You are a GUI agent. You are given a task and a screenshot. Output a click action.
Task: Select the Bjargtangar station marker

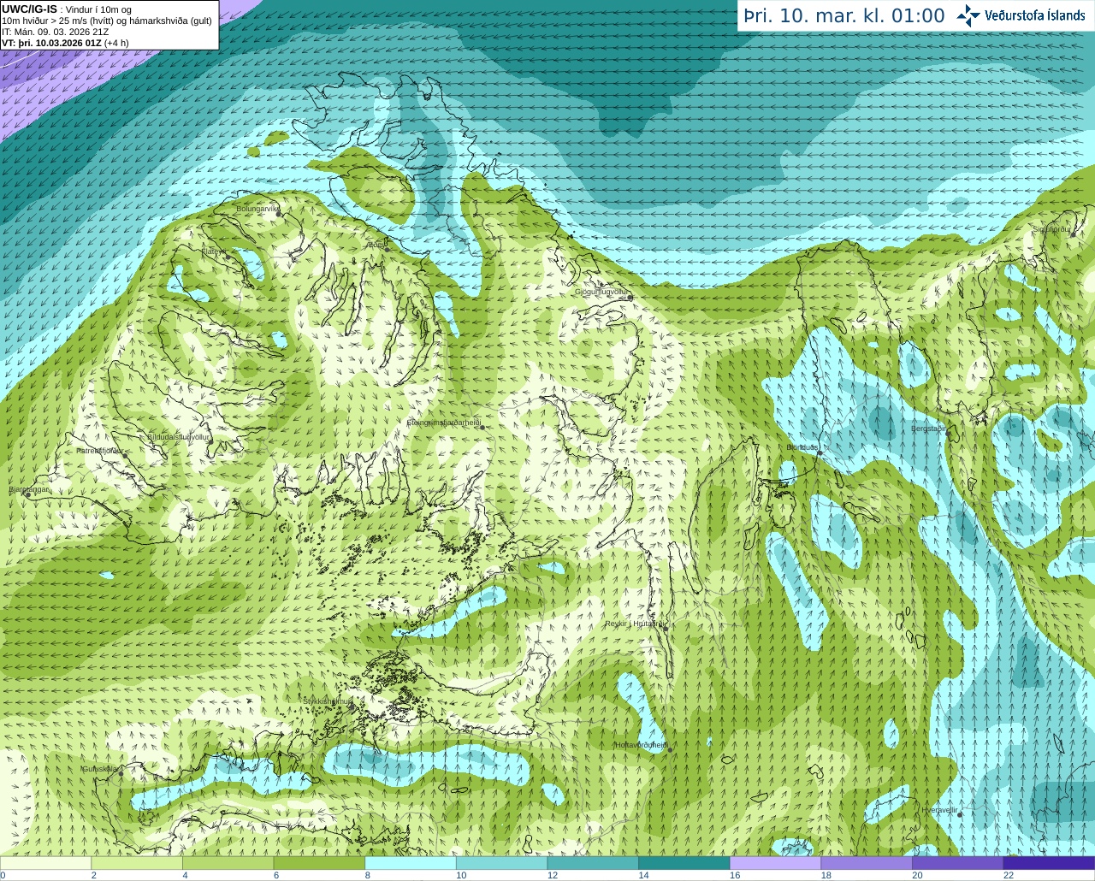[x=28, y=494]
